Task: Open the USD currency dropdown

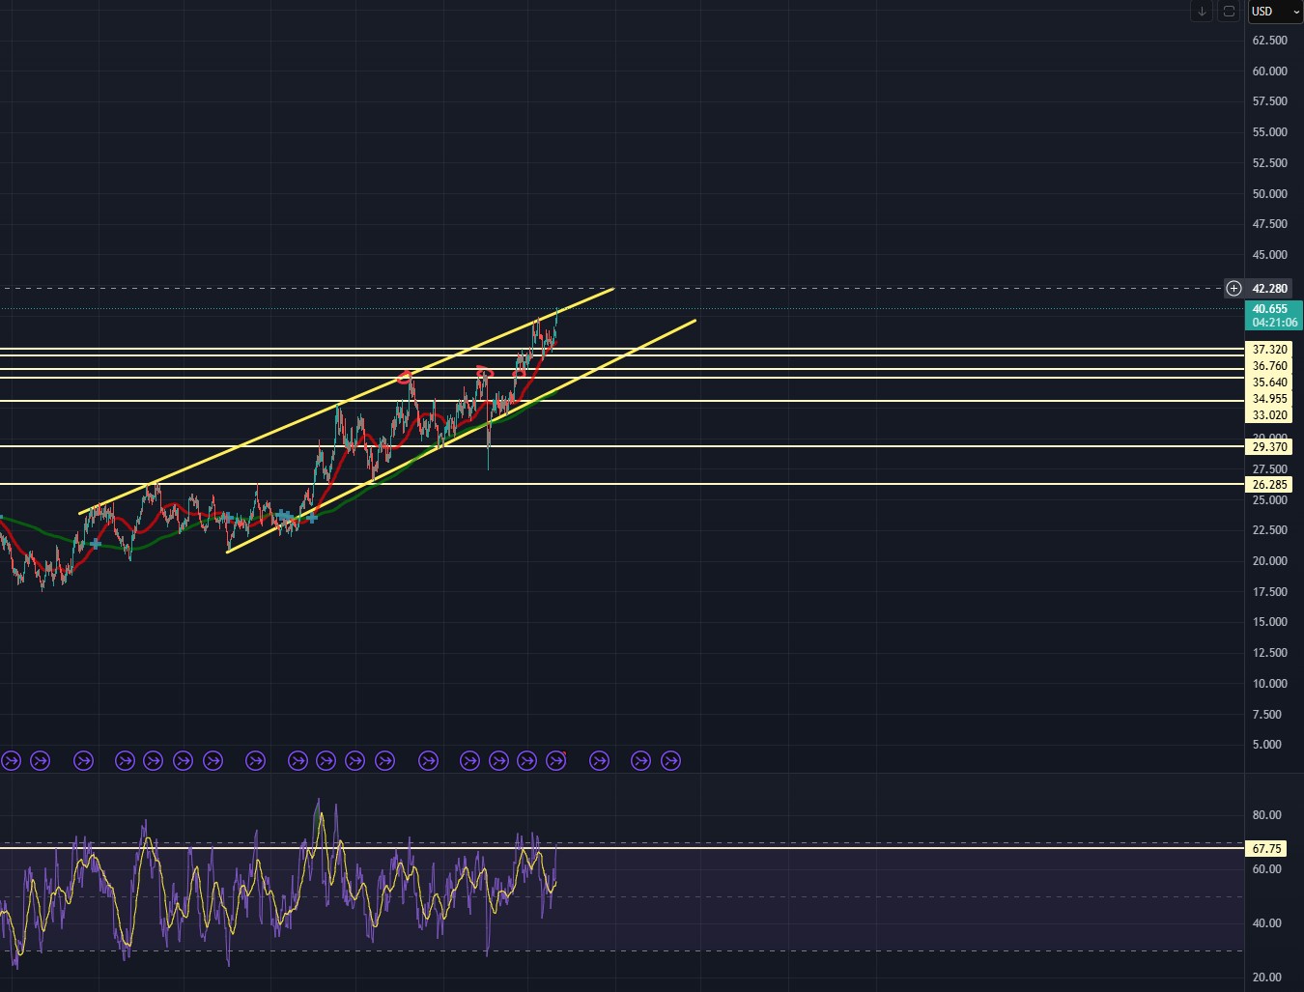Action: pyautogui.click(x=1275, y=12)
